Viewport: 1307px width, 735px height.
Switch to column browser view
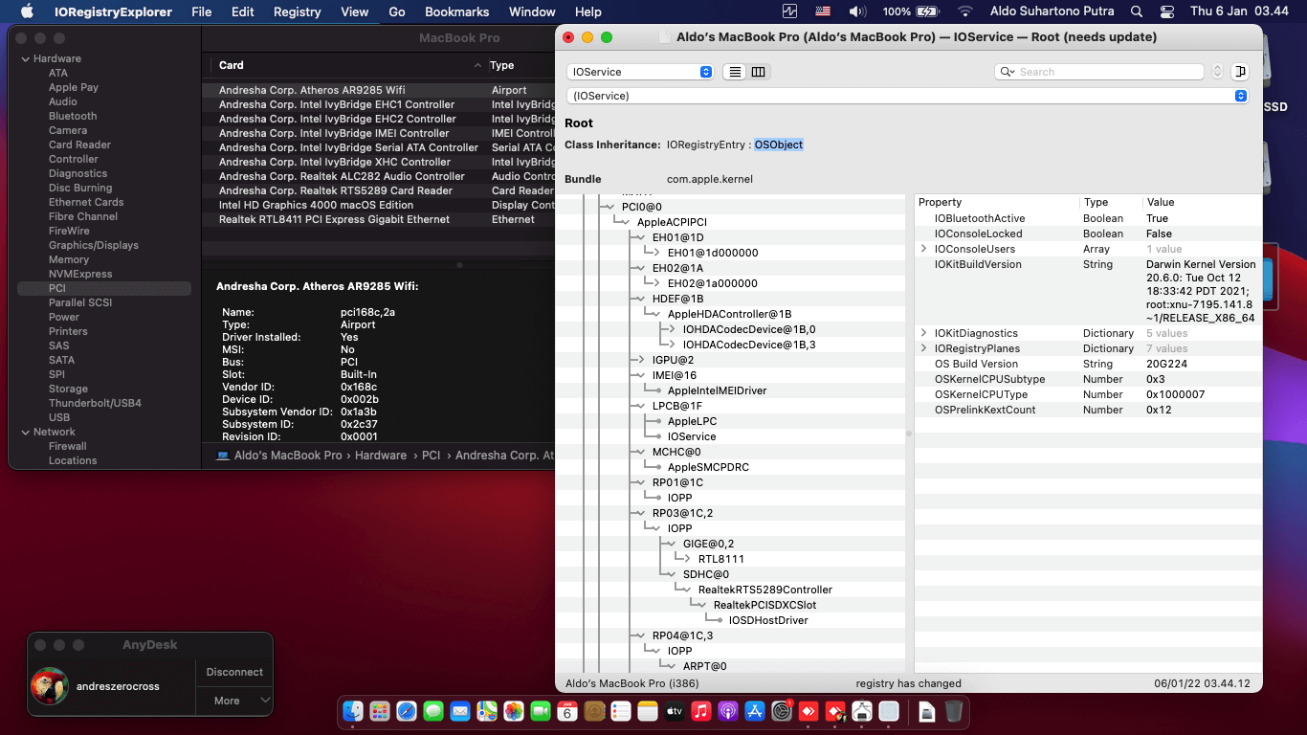pos(759,72)
